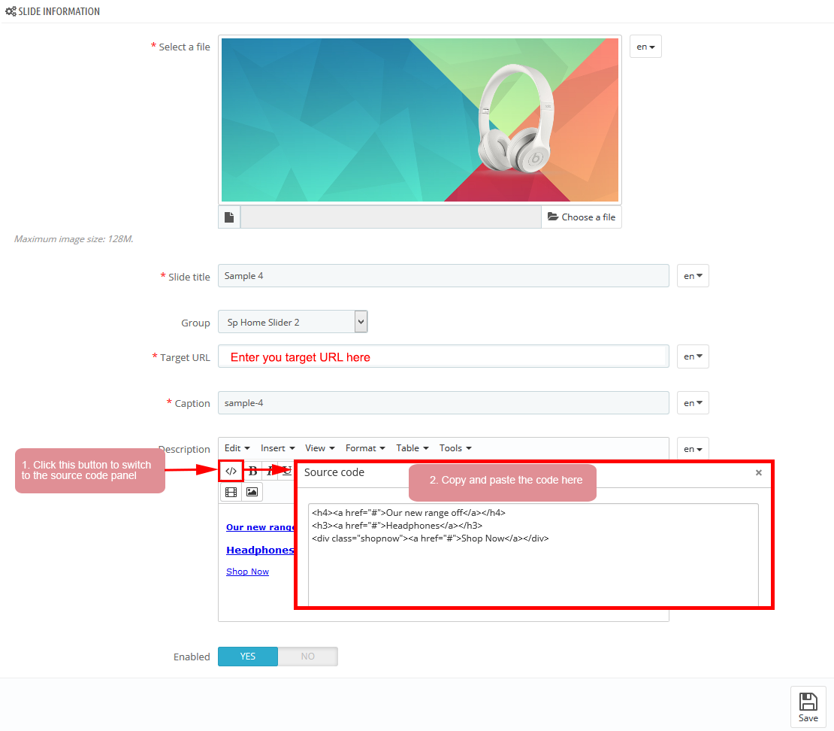Open the language dropdown beside Select a file
834x731 pixels.
pyautogui.click(x=645, y=47)
